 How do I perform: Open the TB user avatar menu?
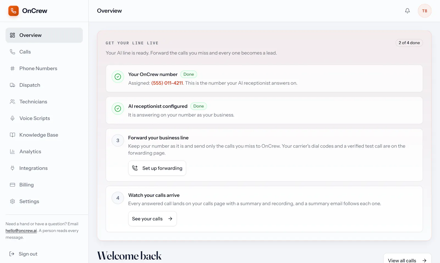point(425,11)
